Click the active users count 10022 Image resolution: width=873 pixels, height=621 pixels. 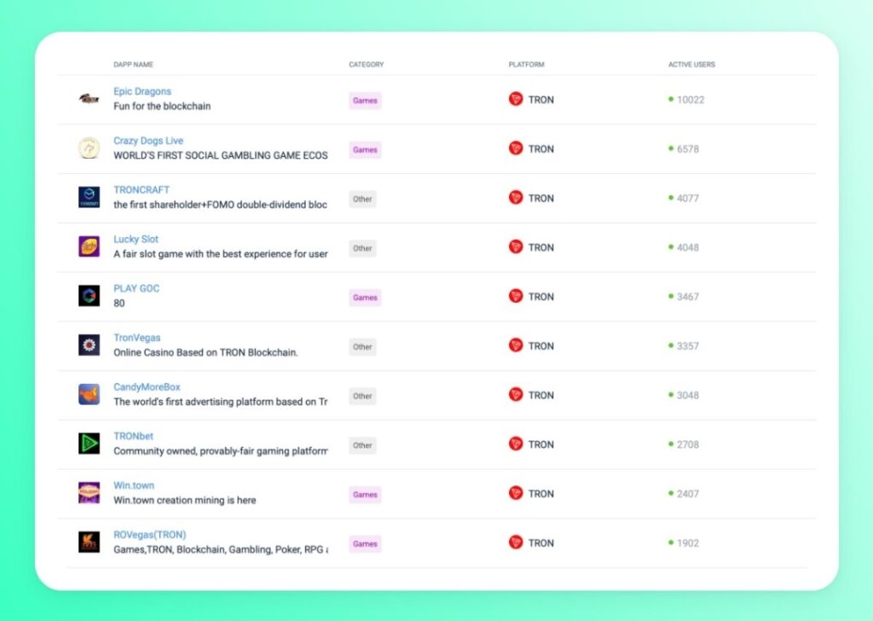point(691,100)
